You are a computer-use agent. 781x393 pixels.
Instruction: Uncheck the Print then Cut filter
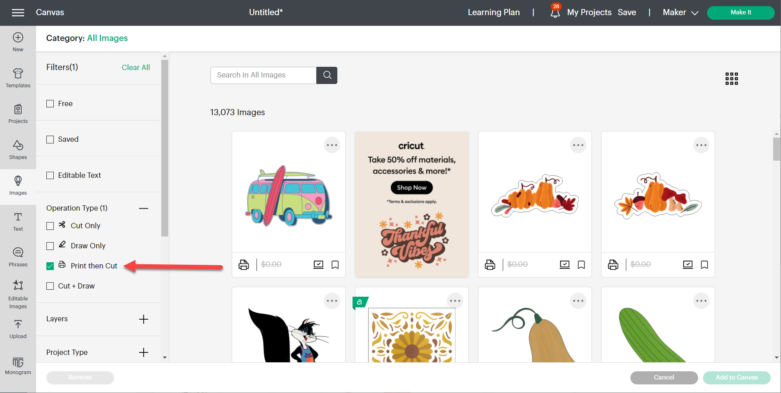(x=50, y=266)
